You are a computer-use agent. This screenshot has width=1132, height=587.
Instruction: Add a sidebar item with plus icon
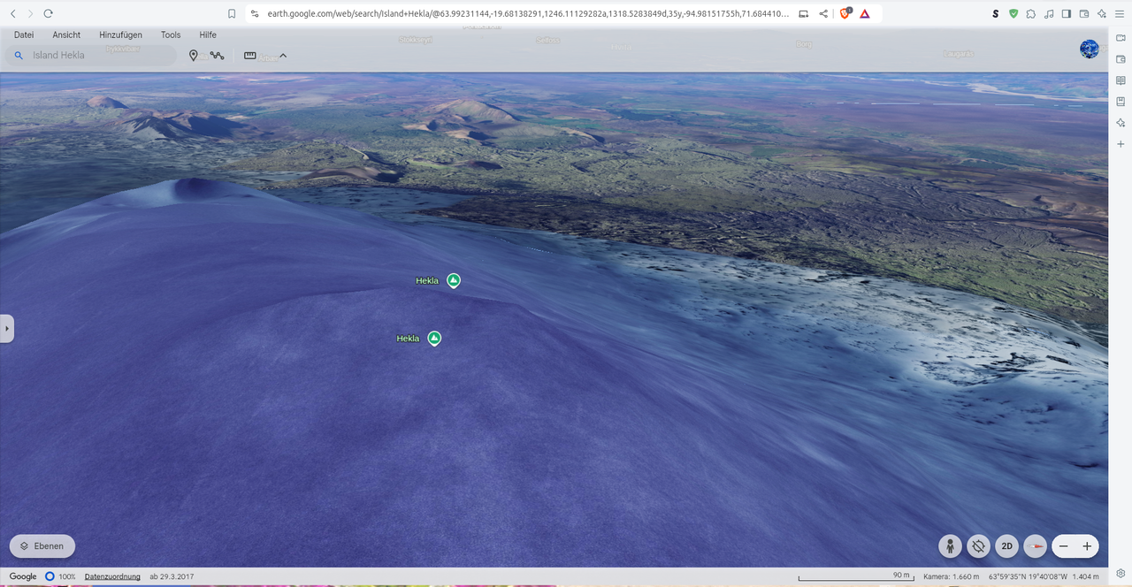(x=1121, y=144)
